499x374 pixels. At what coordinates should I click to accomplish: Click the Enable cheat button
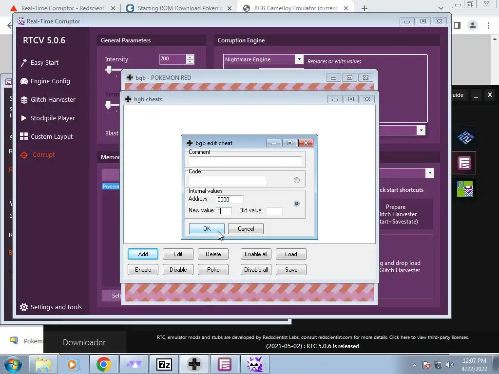143,270
